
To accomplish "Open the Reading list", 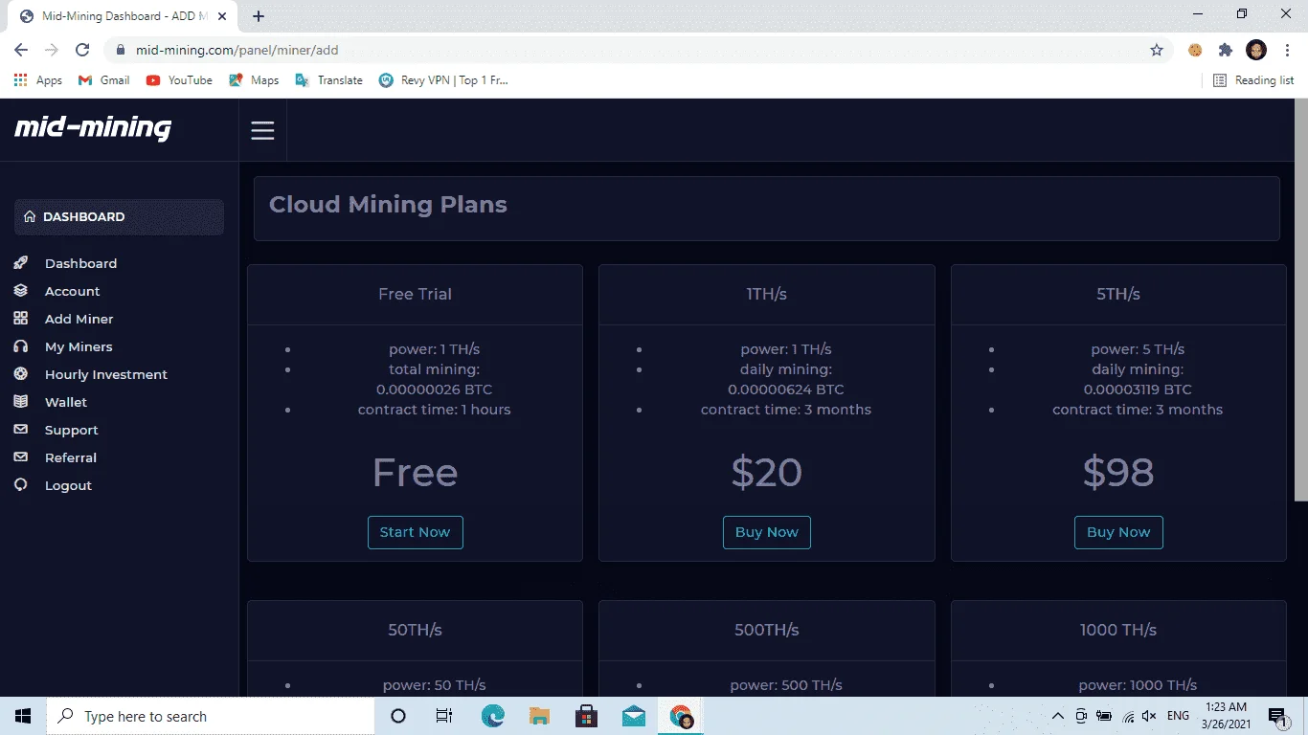I will tap(1253, 80).
